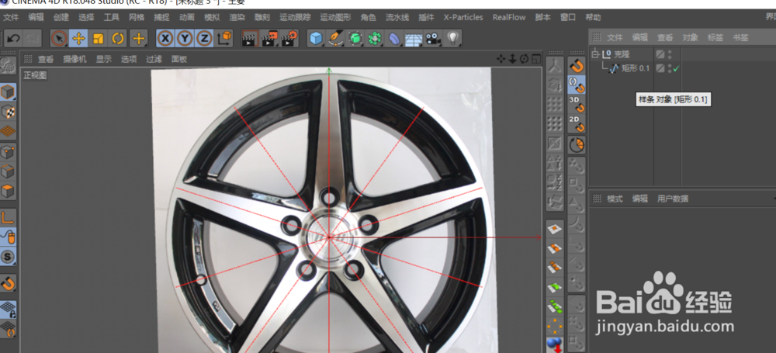Open render settings clapperboard with gear
Screen dimensions: 776x353
(289, 38)
